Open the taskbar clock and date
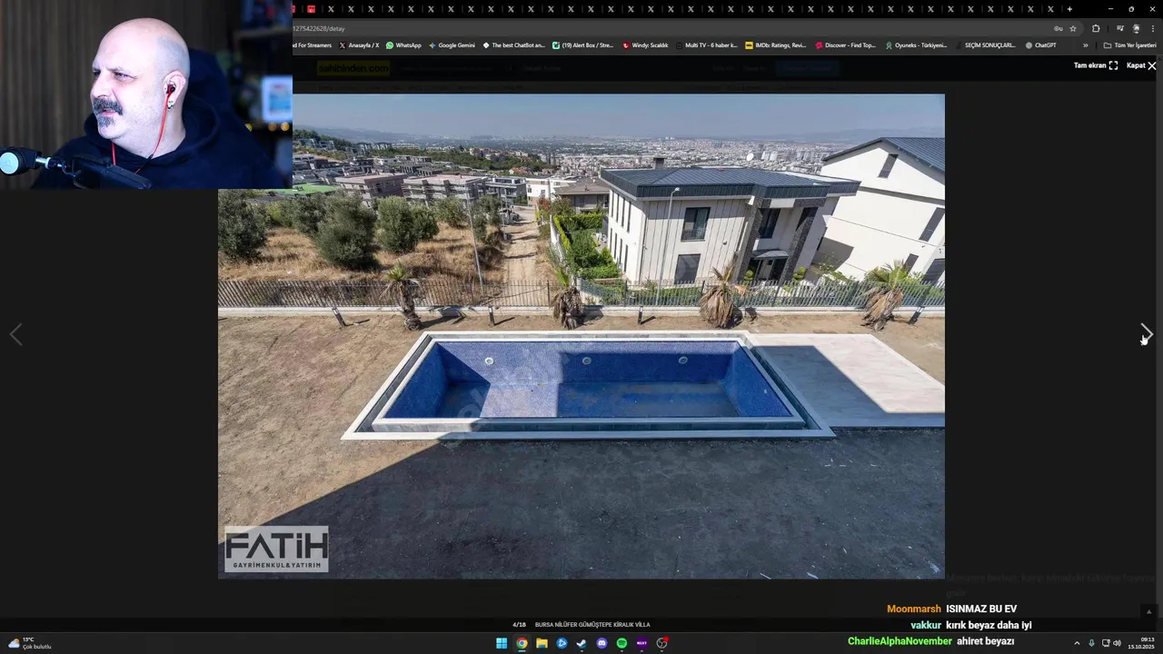 [1141, 643]
